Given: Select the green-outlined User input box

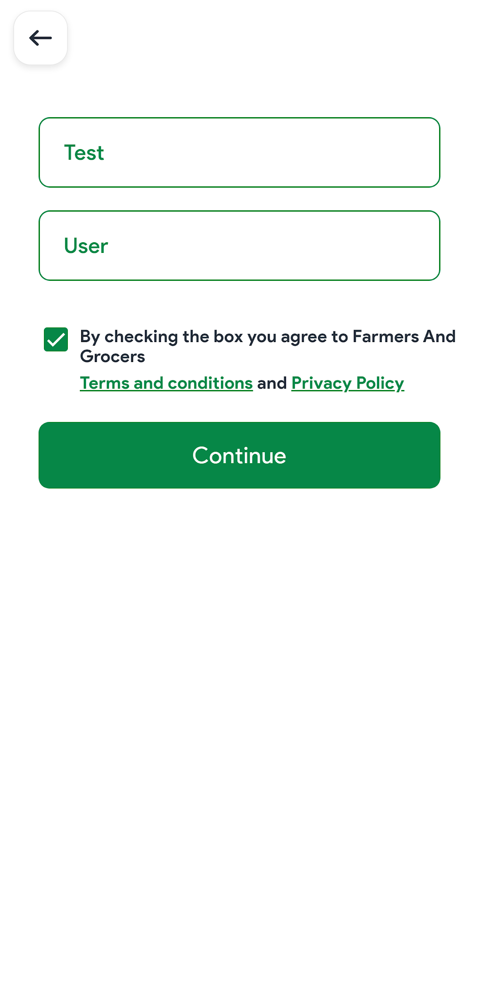Looking at the screenshot, I should pos(239,246).
